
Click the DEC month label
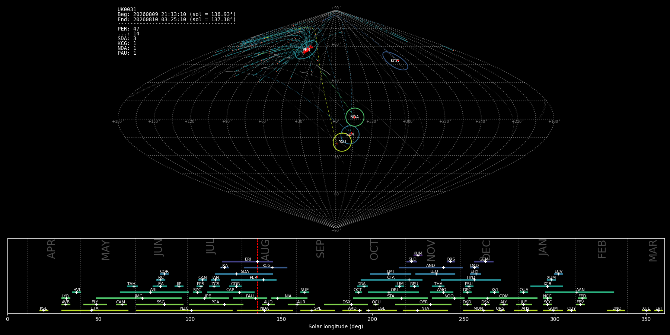tap(486, 250)
